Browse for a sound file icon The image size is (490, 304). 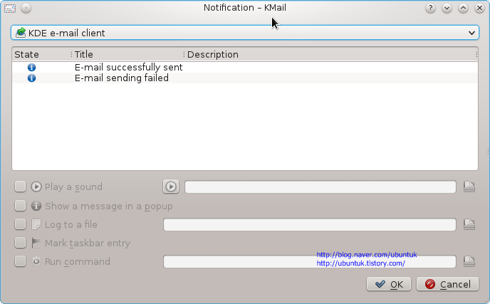pyautogui.click(x=469, y=187)
